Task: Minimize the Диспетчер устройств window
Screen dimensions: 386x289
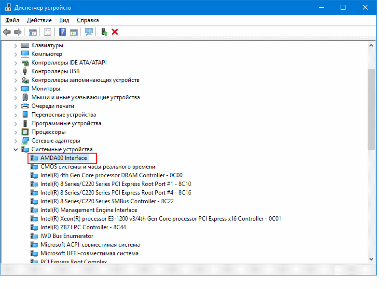Action: tap(321, 7)
